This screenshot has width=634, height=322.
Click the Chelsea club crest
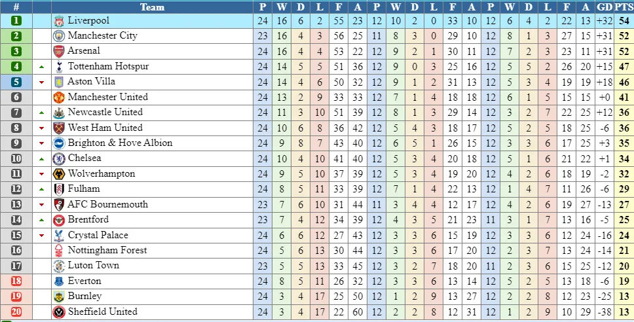click(59, 158)
